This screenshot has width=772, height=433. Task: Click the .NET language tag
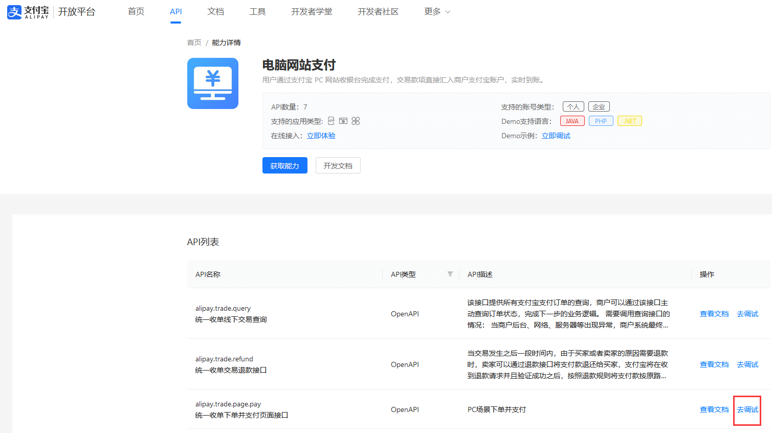pyautogui.click(x=630, y=121)
